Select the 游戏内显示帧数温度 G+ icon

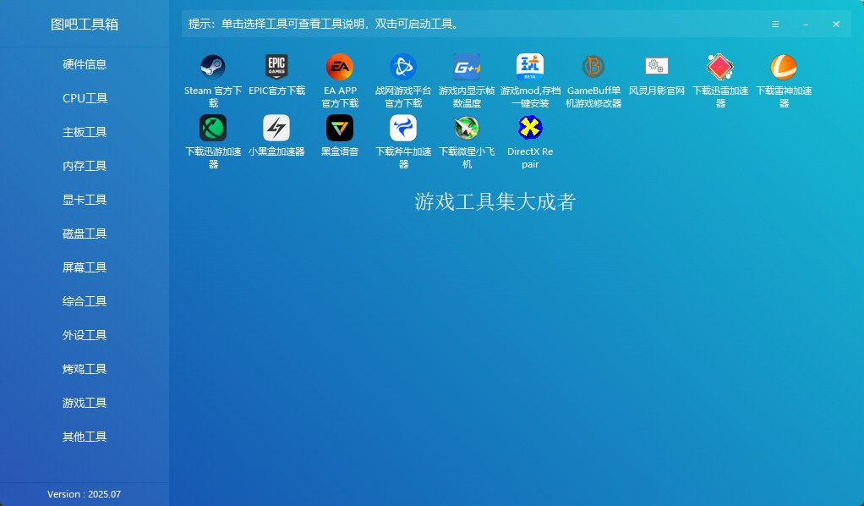467,67
